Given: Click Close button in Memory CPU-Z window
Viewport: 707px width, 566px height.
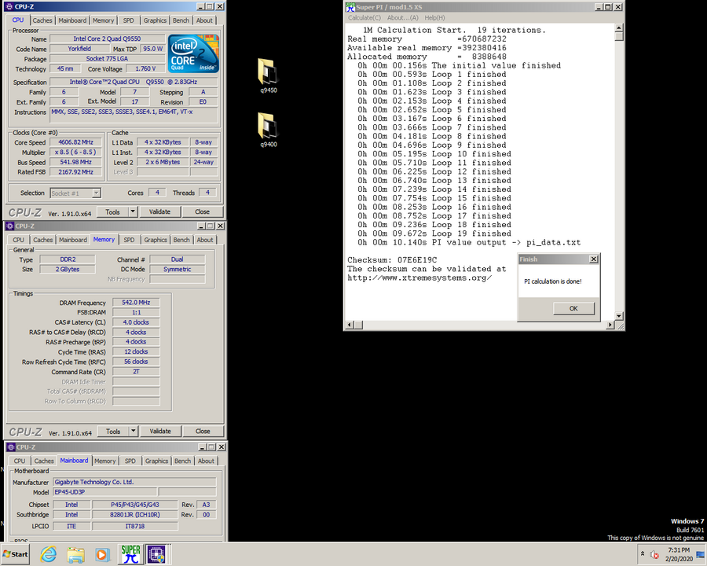Looking at the screenshot, I should [203, 431].
